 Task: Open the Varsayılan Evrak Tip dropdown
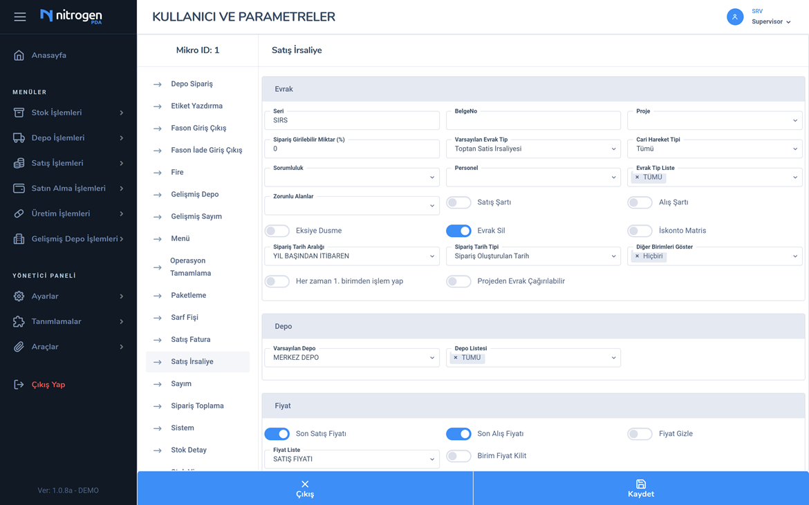tap(534, 149)
